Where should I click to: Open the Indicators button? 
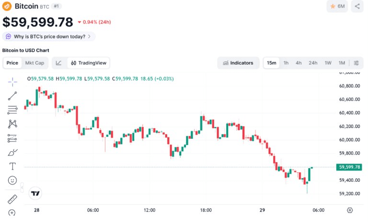[238, 63]
